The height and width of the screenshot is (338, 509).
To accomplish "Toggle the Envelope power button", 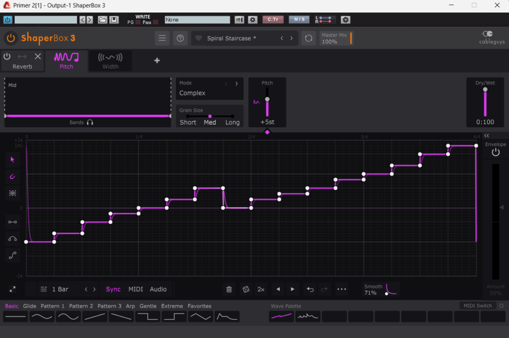I will point(495,153).
